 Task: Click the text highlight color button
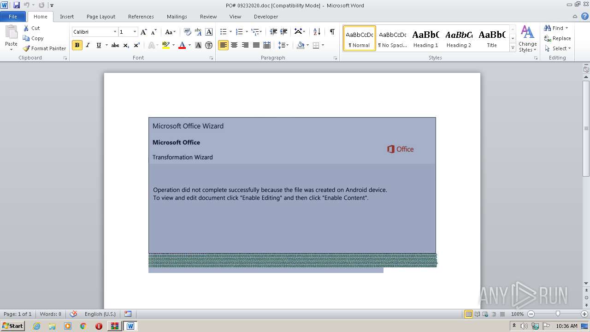(166, 45)
